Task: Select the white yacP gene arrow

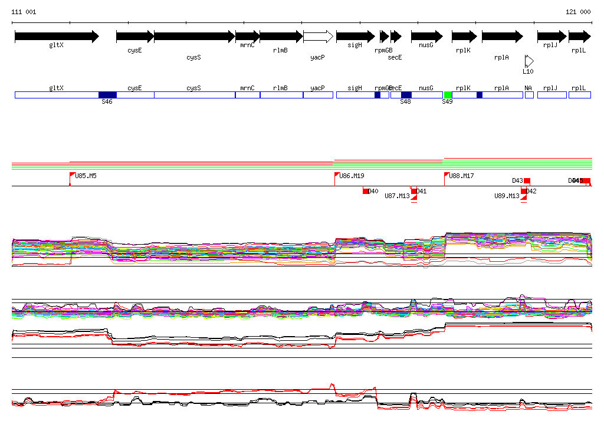Action: pyautogui.click(x=318, y=37)
